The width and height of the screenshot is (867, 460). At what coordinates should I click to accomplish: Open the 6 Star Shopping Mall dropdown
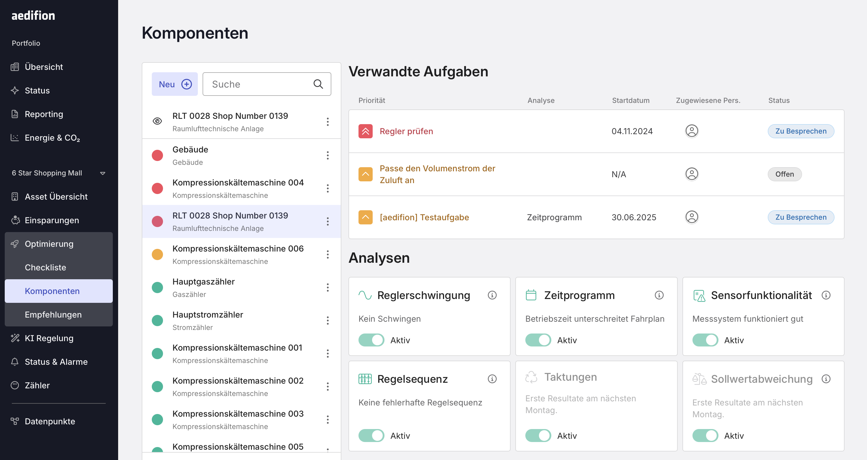tap(103, 173)
